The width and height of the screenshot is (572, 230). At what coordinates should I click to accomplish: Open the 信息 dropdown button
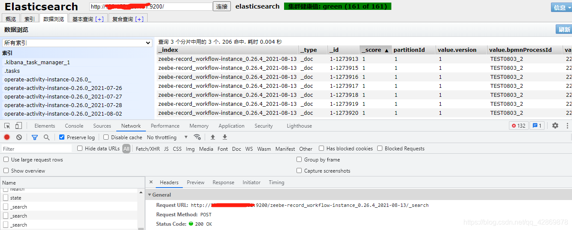(561, 7)
